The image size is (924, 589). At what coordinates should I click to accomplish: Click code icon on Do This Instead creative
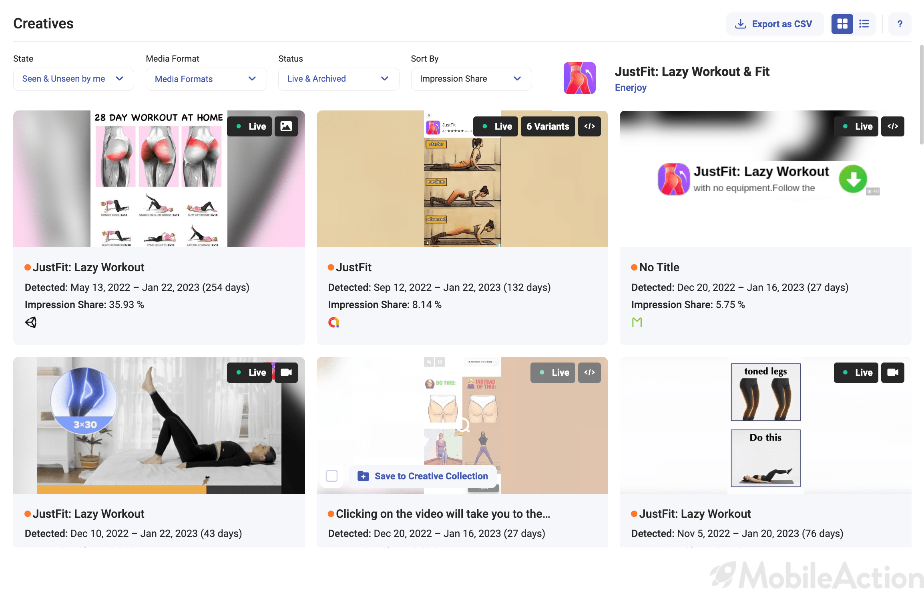pyautogui.click(x=589, y=373)
